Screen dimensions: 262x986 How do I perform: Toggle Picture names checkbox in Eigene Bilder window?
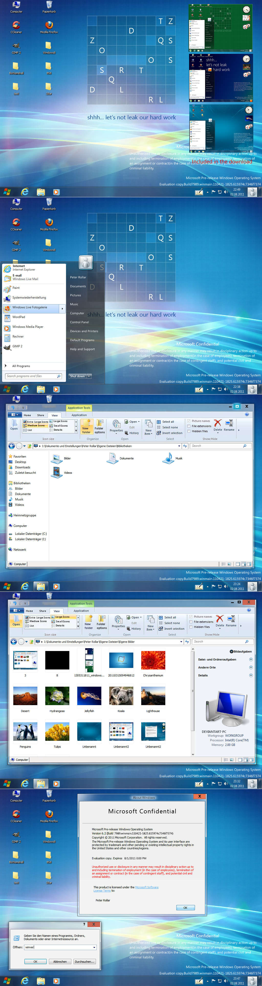pos(191,617)
